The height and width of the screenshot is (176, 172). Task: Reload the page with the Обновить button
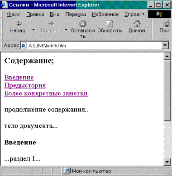point(110,27)
